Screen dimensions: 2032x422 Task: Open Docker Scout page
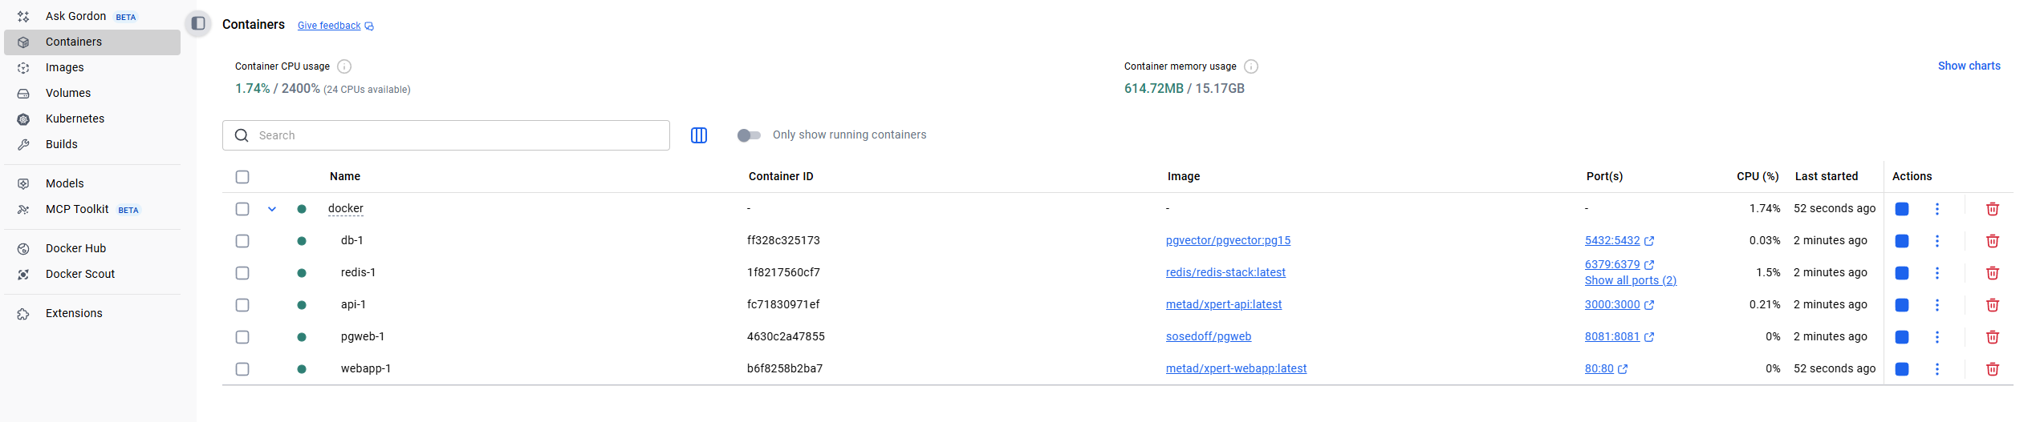(x=91, y=274)
